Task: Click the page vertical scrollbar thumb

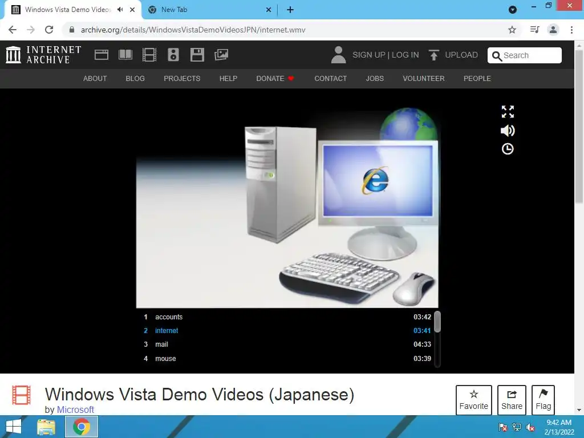Action: 578,127
